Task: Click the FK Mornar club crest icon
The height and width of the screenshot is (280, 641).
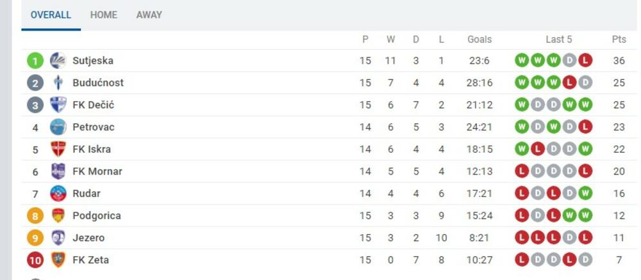Action: coord(58,171)
